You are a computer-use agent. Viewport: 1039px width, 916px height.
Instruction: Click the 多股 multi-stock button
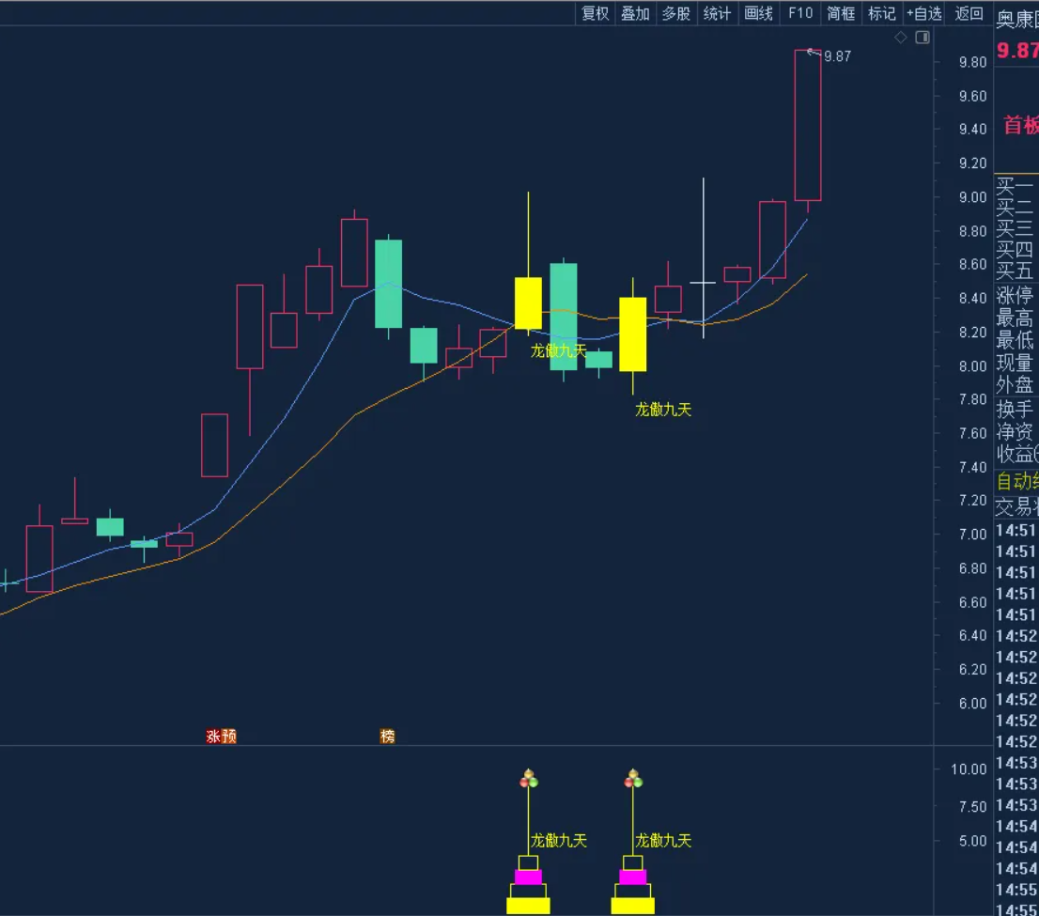point(676,13)
